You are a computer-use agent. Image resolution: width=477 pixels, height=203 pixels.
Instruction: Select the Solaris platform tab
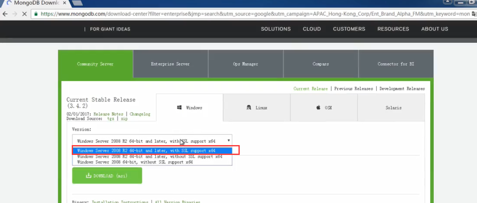pos(391,108)
